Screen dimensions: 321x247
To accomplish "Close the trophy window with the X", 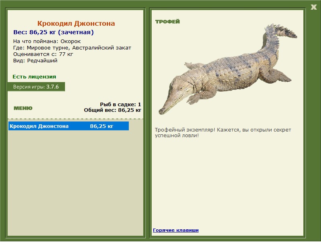I will point(313,7).
